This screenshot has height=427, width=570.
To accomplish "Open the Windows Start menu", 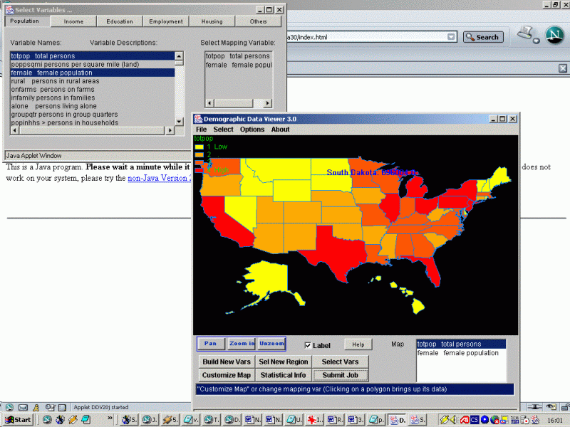I will click(x=17, y=419).
